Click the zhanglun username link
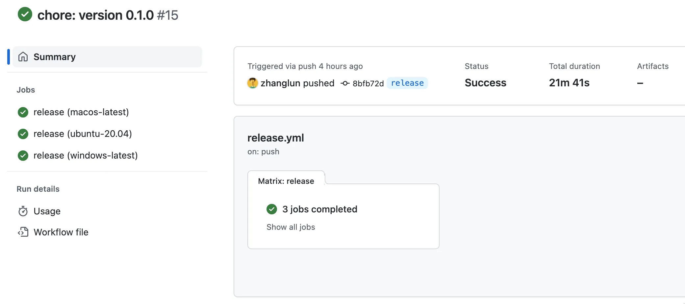This screenshot has height=304, width=685. (280, 83)
